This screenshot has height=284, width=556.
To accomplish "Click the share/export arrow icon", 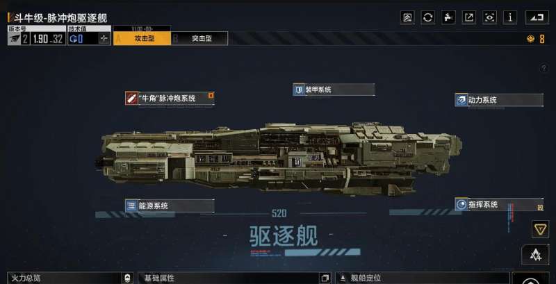I will 468,17.
